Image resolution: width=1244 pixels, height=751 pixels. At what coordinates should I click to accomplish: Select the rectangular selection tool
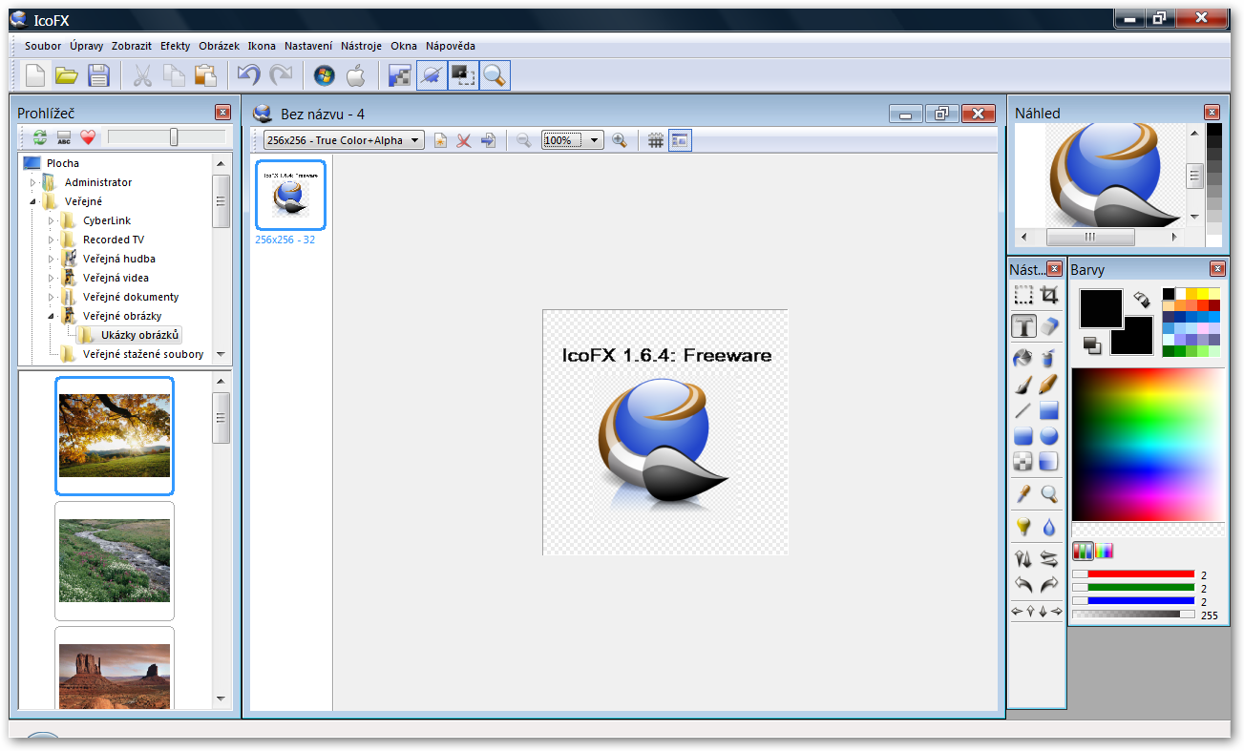pos(1023,296)
